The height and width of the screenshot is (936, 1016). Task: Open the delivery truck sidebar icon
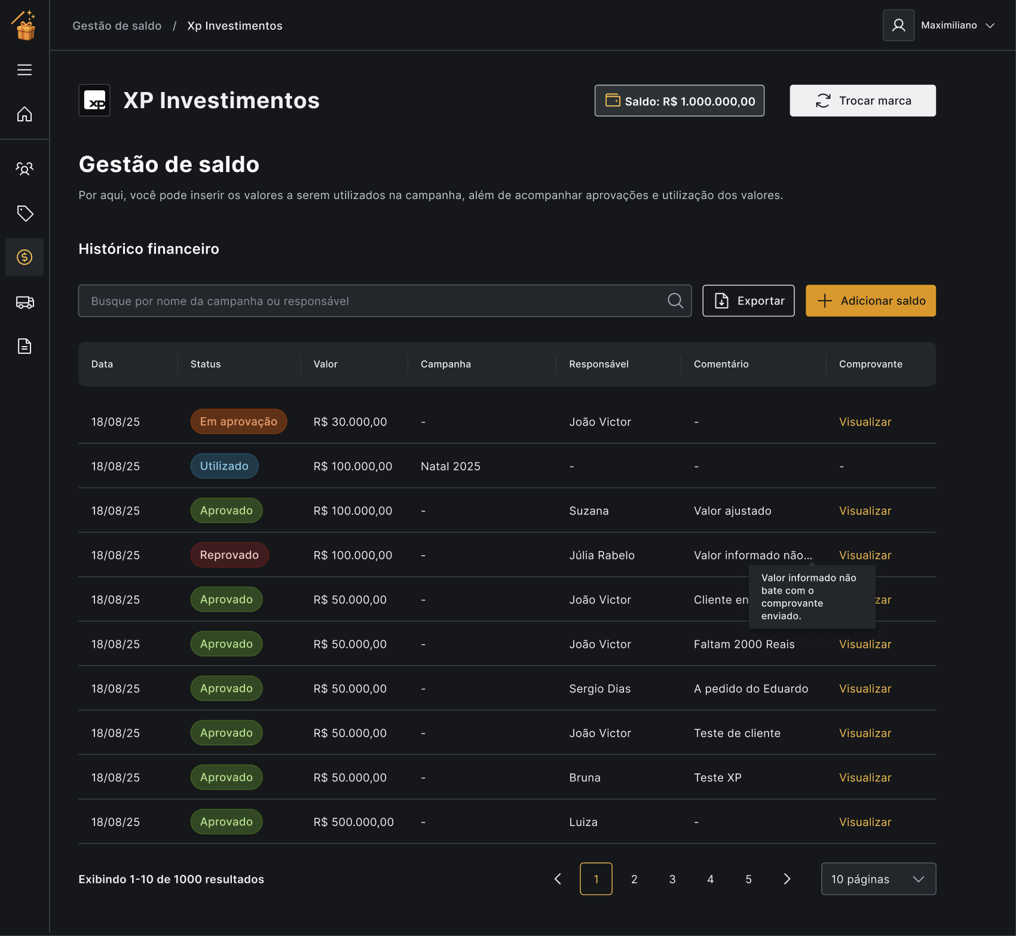coord(25,302)
